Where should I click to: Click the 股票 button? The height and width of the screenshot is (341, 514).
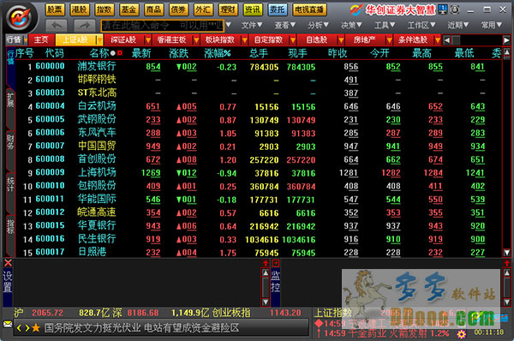pyautogui.click(x=55, y=9)
